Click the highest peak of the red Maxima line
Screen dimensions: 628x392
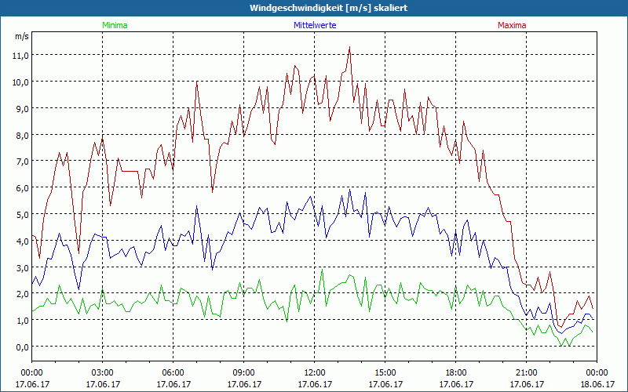349,47
